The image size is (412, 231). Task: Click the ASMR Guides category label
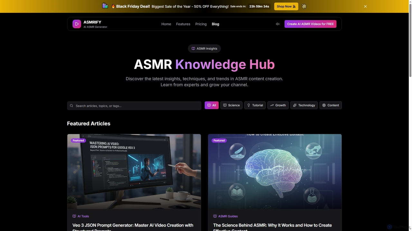tap(228, 216)
